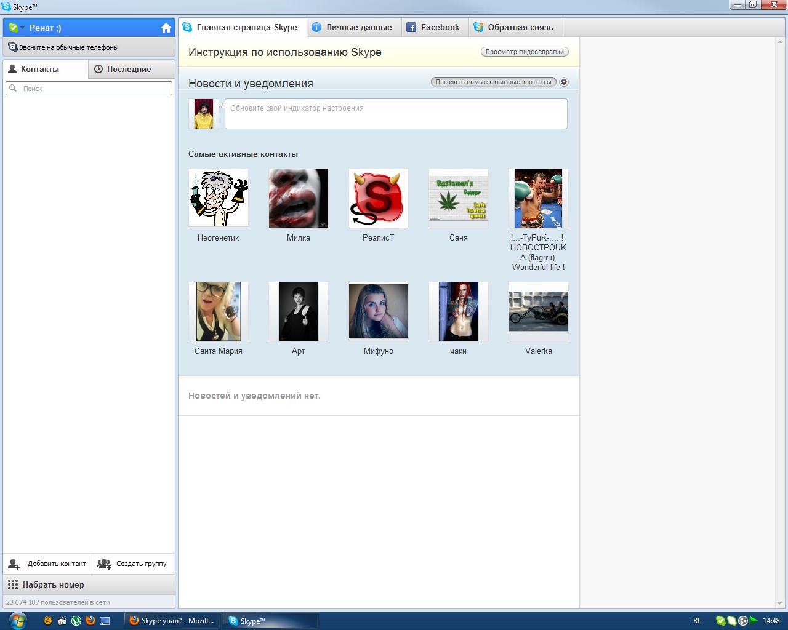
Task: Open the Windows Start menu
Action: [x=17, y=620]
